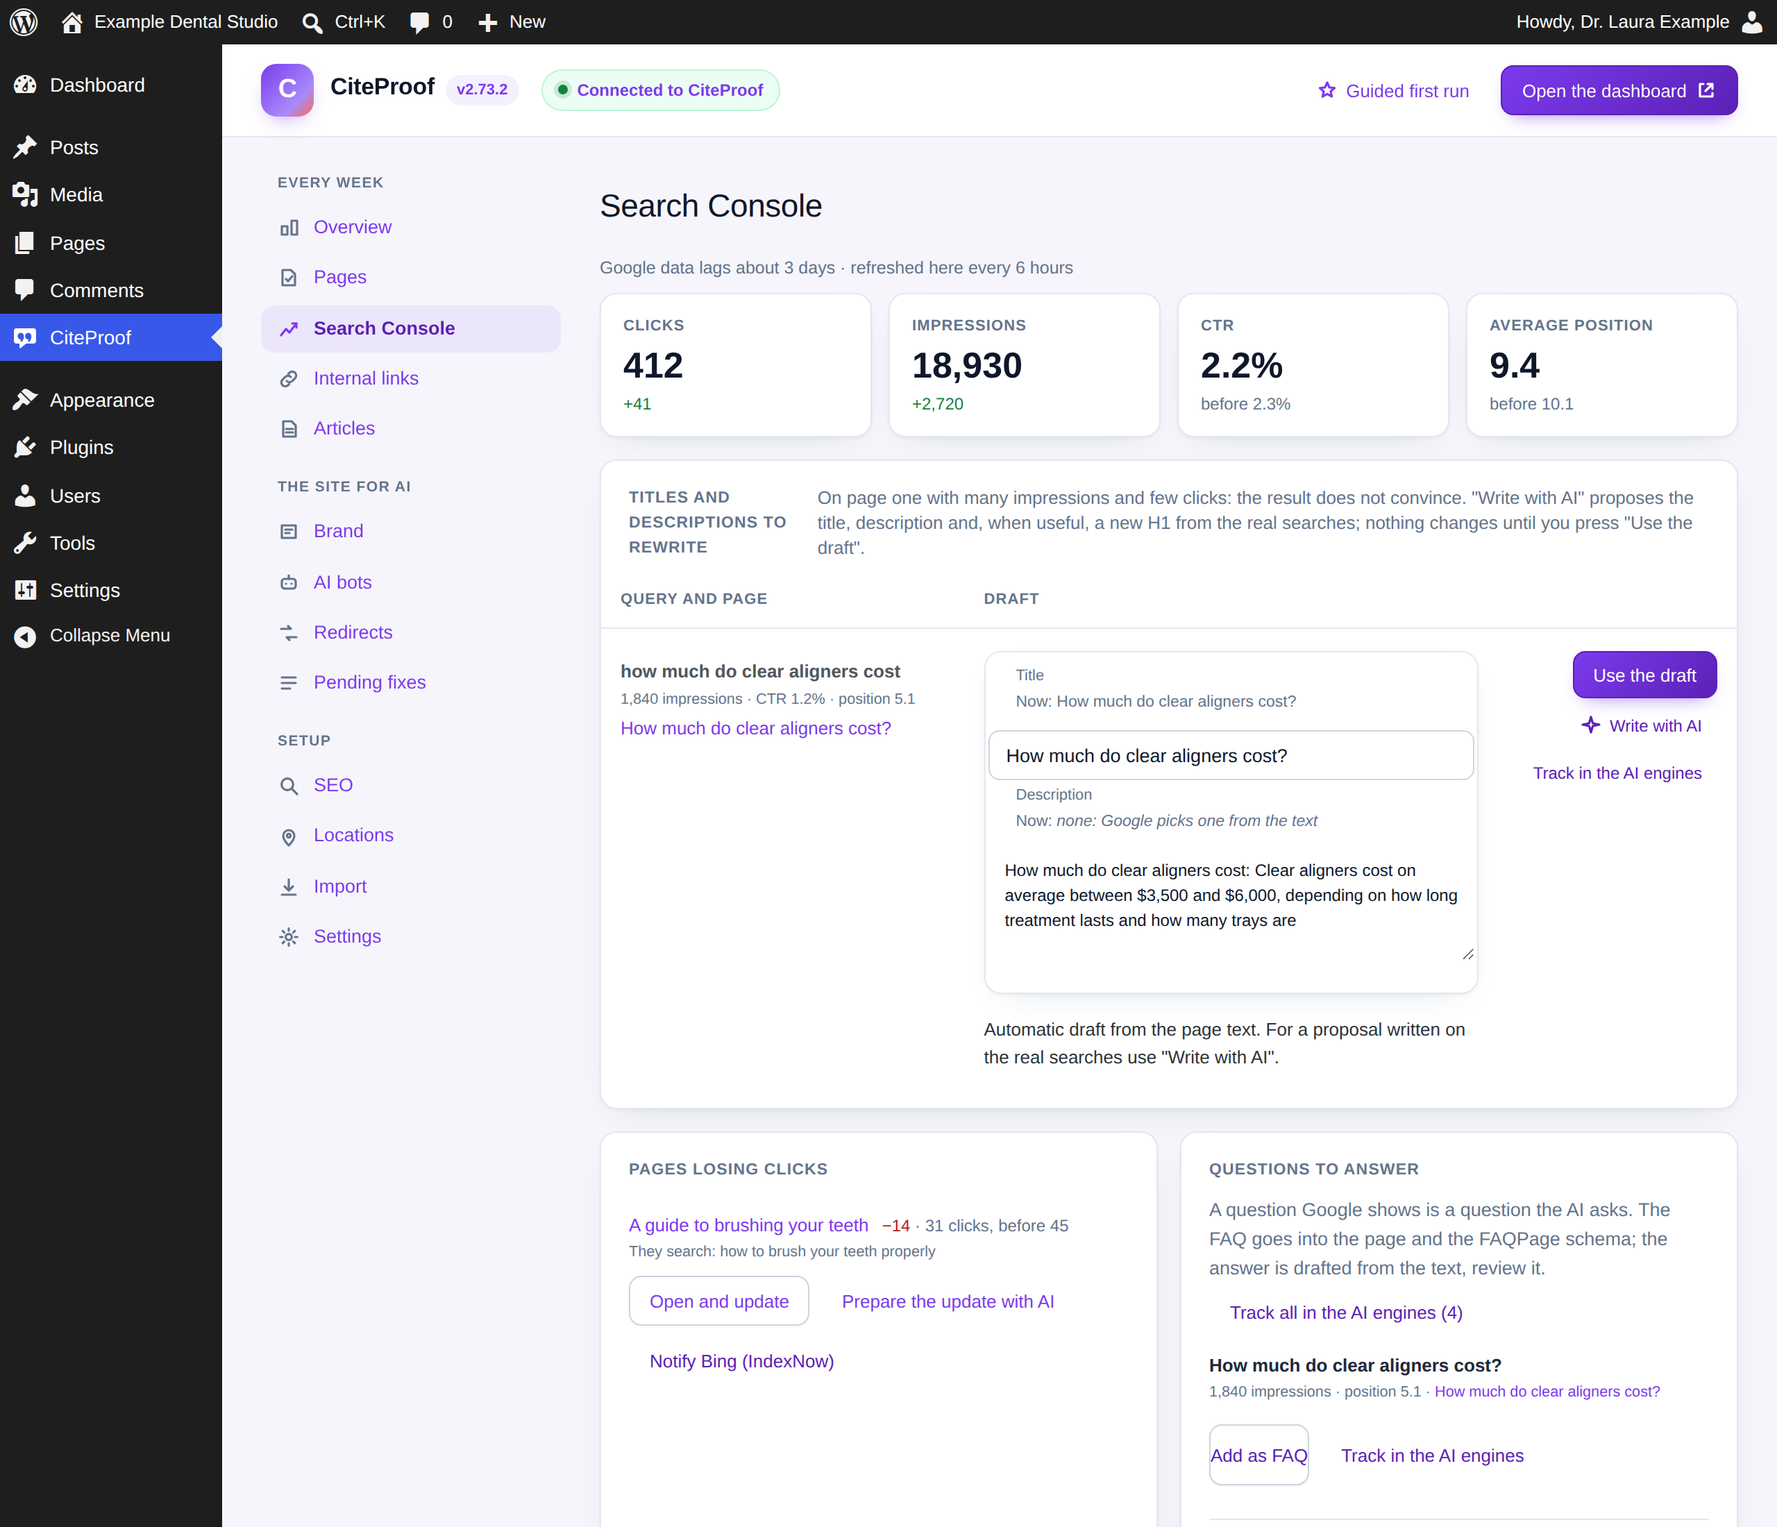Open Dashboard in the WordPress menu
This screenshot has width=1777, height=1527.
(x=110, y=85)
